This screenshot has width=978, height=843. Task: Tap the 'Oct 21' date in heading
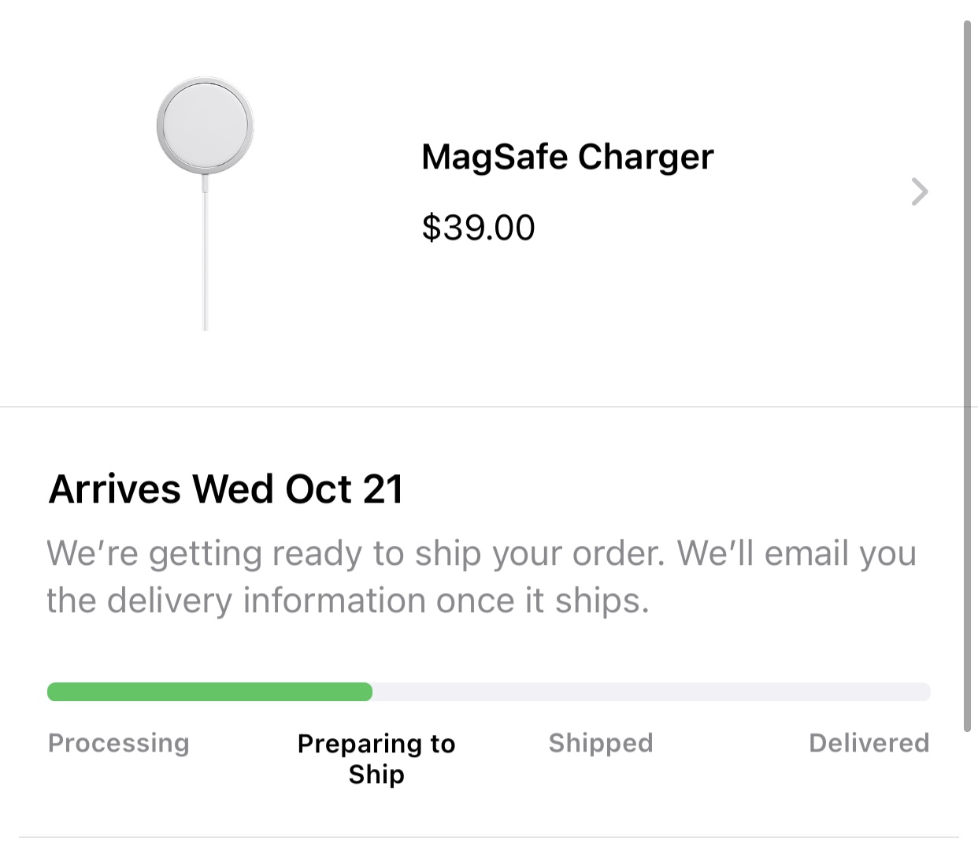(x=344, y=488)
